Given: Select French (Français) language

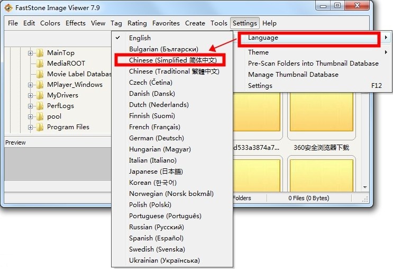Looking at the screenshot, I should click(x=172, y=127).
